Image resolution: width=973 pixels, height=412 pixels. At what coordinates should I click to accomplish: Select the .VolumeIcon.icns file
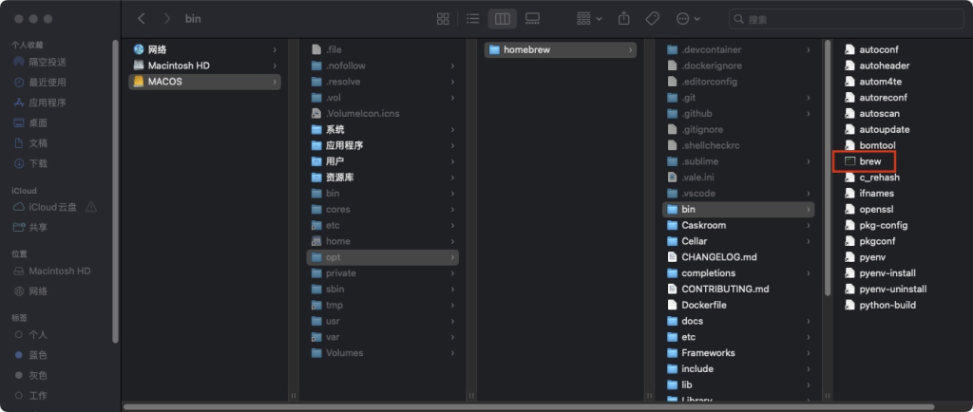(362, 113)
